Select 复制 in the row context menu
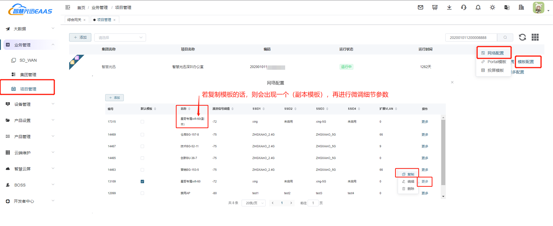The image size is (553, 226). pyautogui.click(x=408, y=174)
